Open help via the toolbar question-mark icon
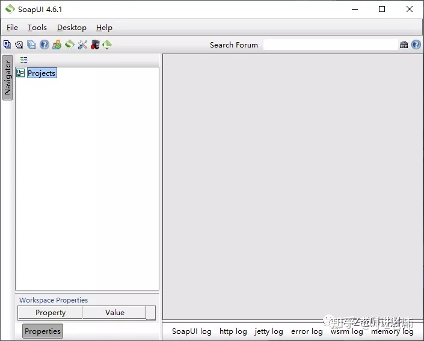The image size is (424, 341). pyautogui.click(x=45, y=45)
